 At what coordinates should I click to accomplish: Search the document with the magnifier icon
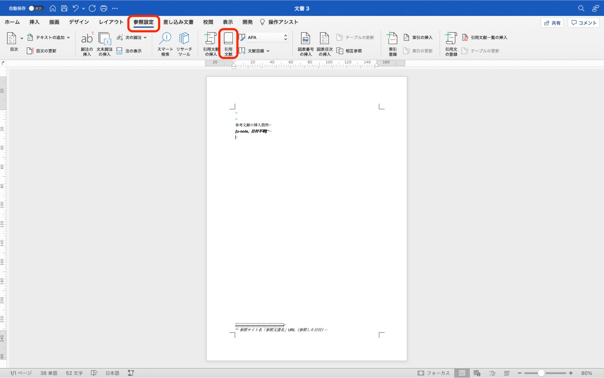(581, 8)
